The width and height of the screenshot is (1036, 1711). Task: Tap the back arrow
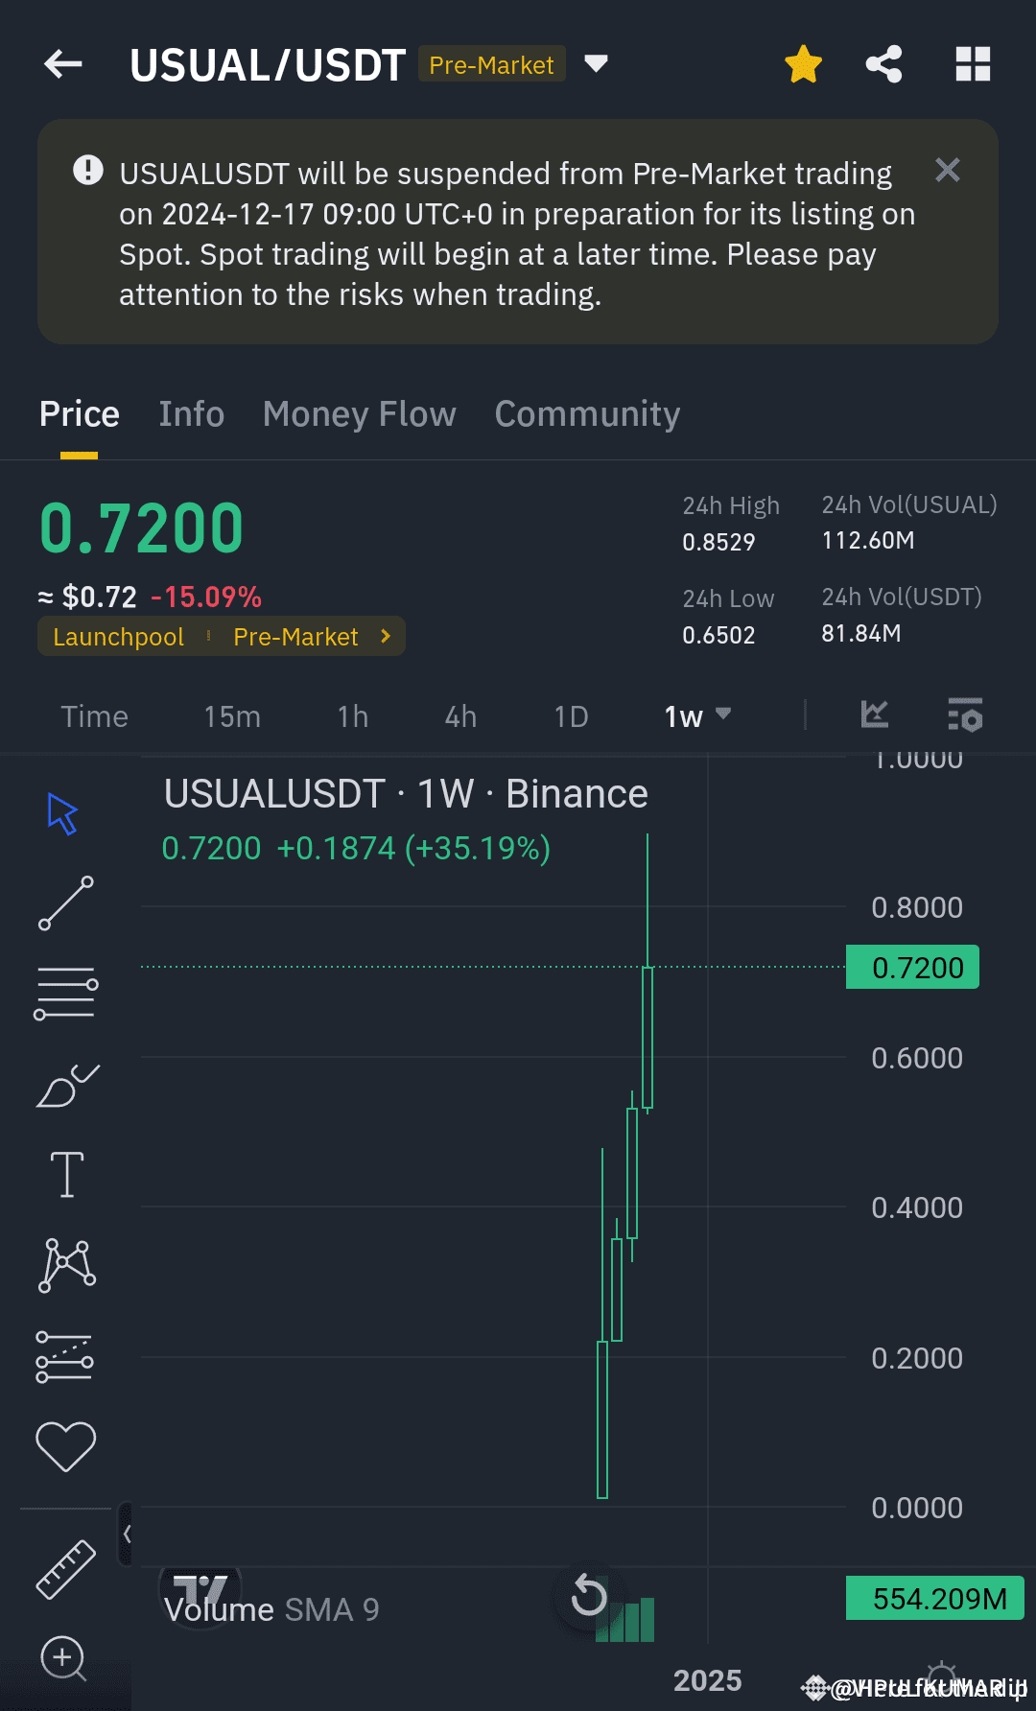pos(63,64)
